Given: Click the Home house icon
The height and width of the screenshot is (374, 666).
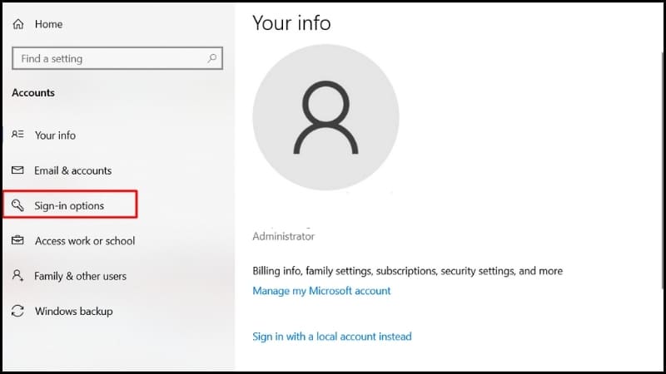Looking at the screenshot, I should click(x=18, y=24).
